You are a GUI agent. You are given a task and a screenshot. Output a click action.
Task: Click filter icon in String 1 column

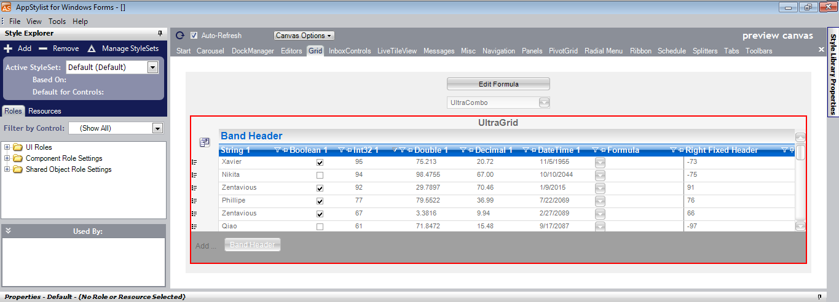[x=277, y=150]
